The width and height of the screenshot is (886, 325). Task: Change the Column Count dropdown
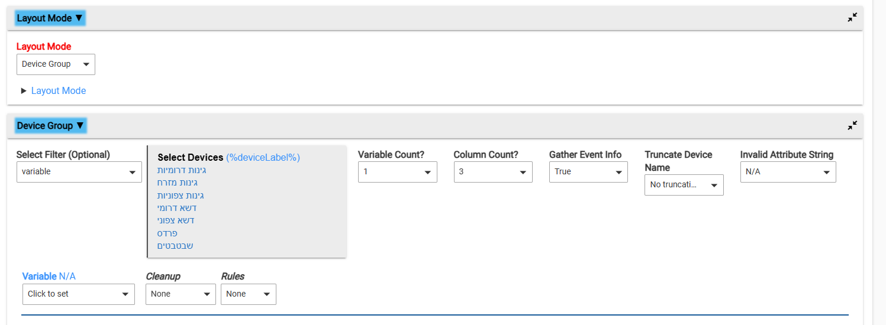point(493,171)
